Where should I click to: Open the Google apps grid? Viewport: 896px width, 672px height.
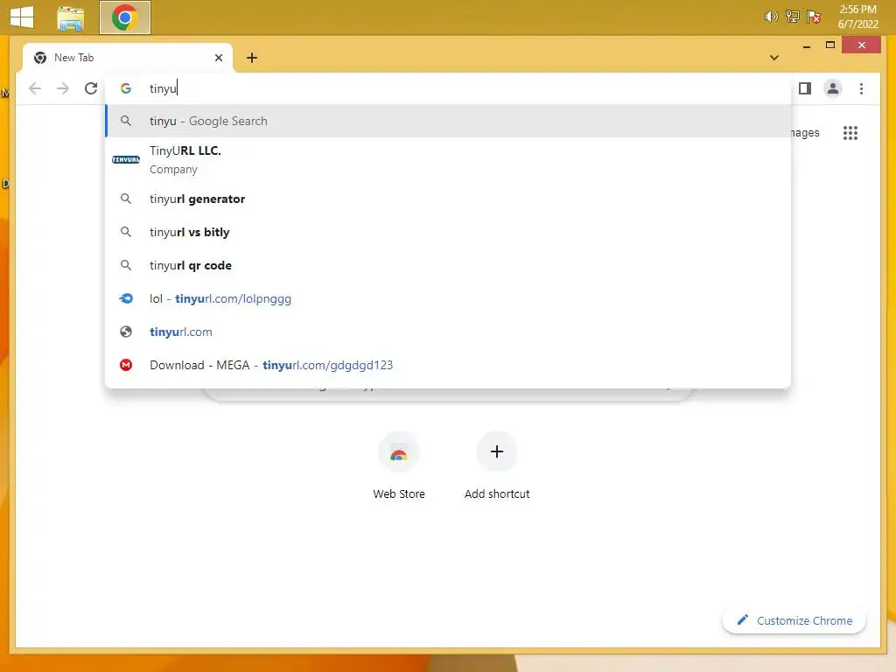850,133
